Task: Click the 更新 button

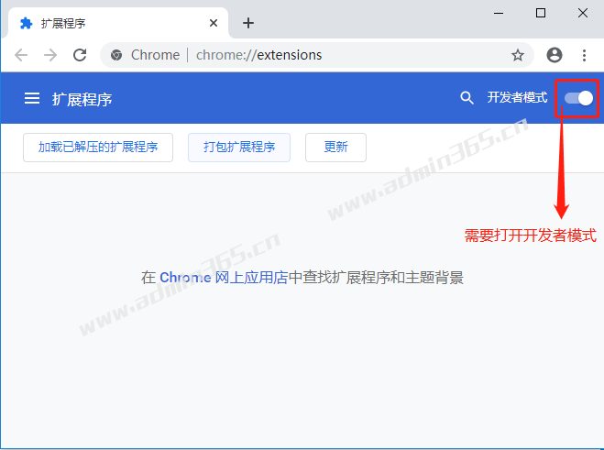Action: 335,148
